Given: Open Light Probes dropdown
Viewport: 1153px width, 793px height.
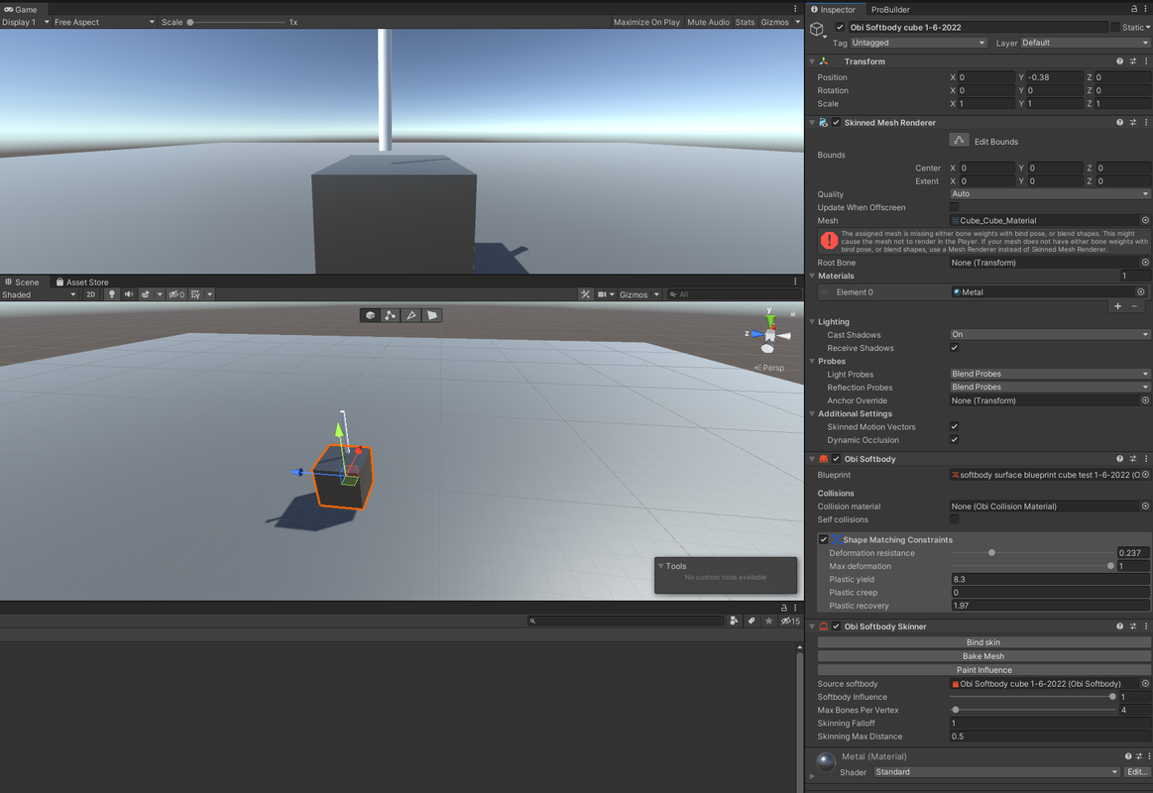Looking at the screenshot, I should point(1049,374).
